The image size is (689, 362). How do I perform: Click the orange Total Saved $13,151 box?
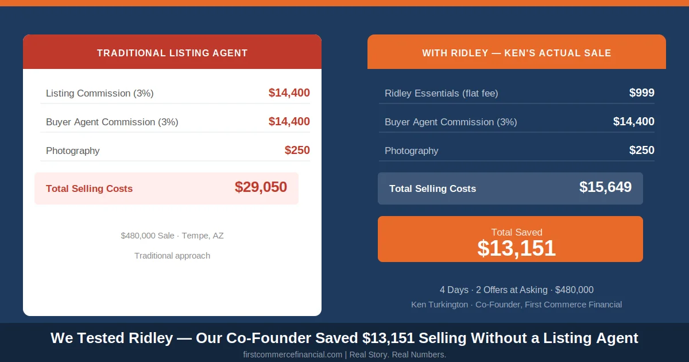[510, 239]
